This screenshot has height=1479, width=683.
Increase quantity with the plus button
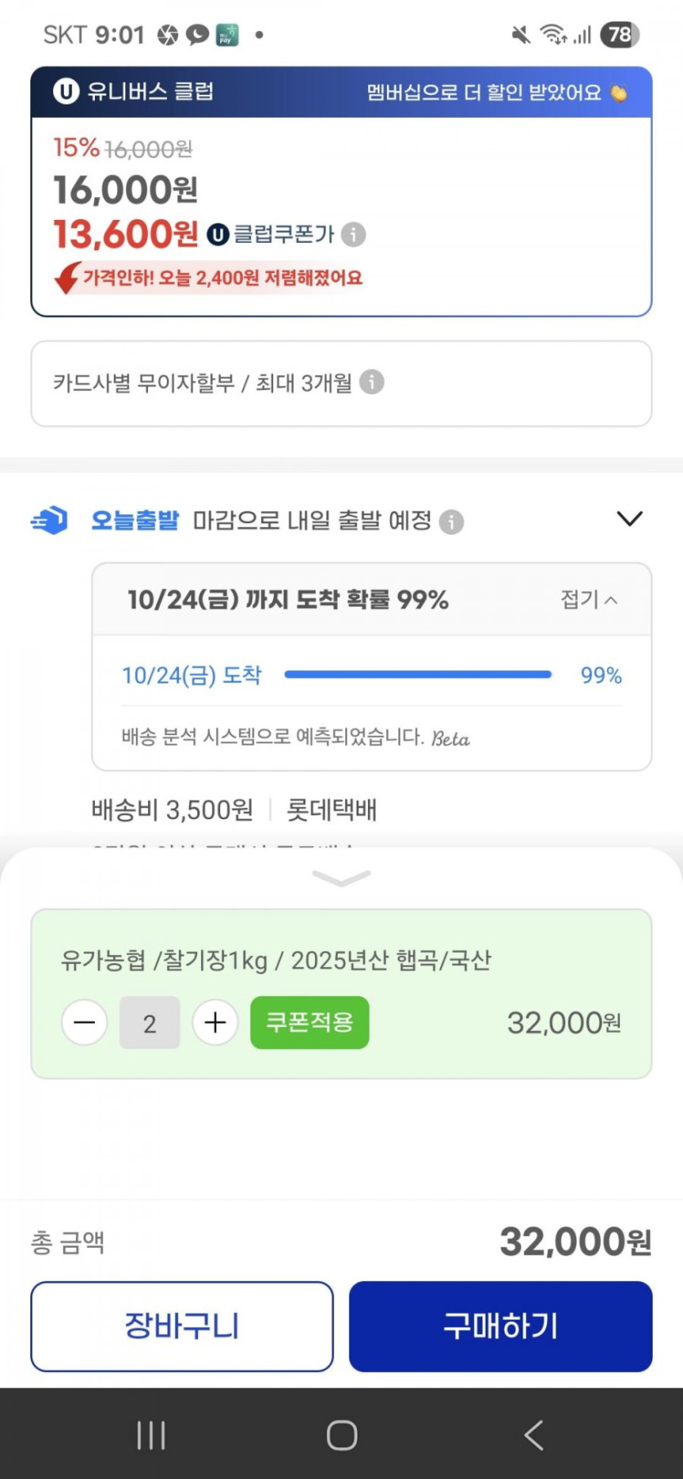coord(215,1023)
